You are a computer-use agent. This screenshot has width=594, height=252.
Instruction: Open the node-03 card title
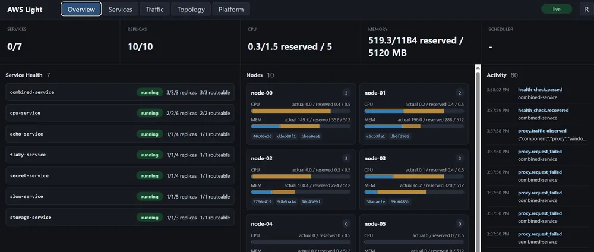375,159
